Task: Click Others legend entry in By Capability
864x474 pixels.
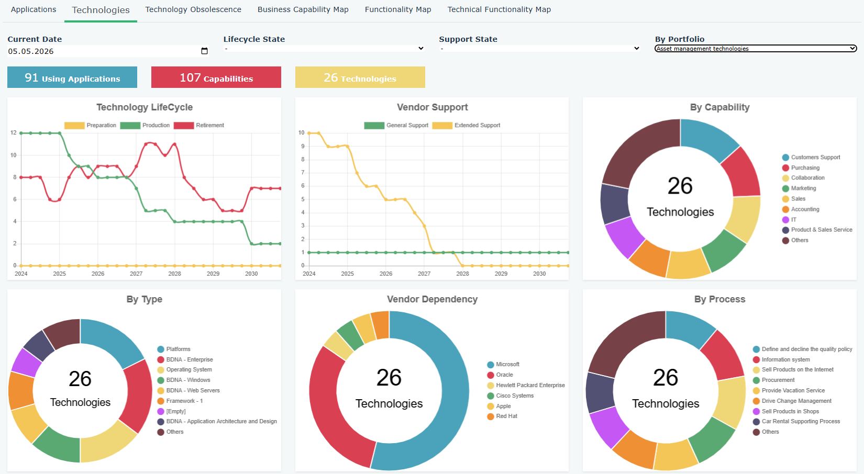Action: (795, 240)
